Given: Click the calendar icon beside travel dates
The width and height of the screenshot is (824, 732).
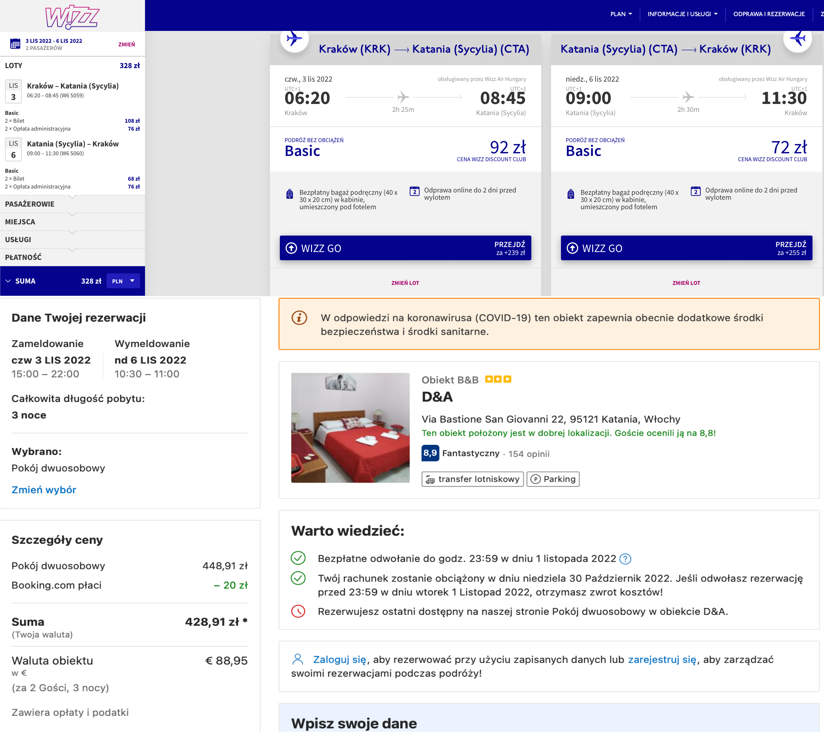Looking at the screenshot, I should coord(15,44).
